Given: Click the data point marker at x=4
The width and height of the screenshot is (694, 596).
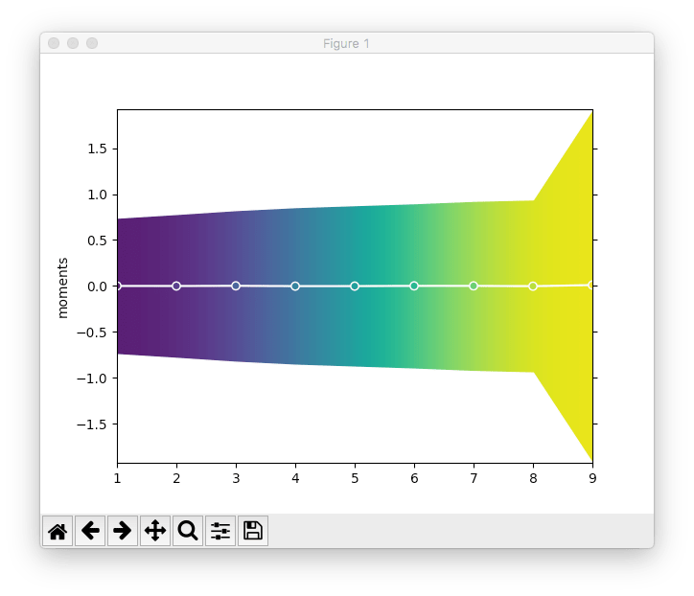Looking at the screenshot, I should coord(295,287).
